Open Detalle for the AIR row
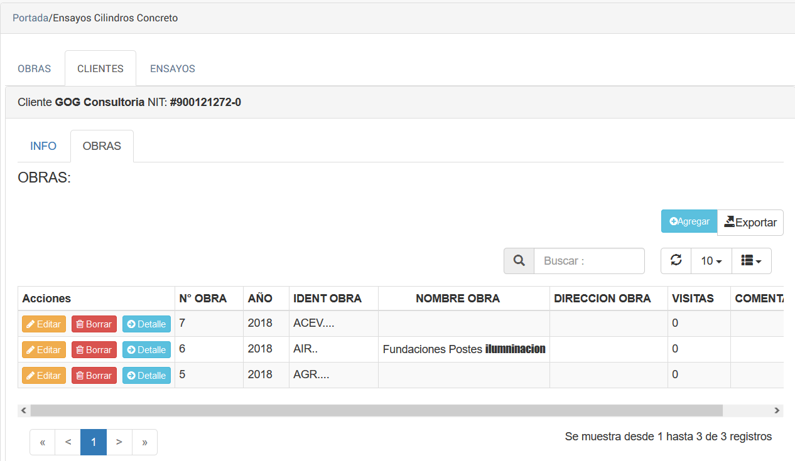Viewport: 795px width, 461px height. click(146, 350)
